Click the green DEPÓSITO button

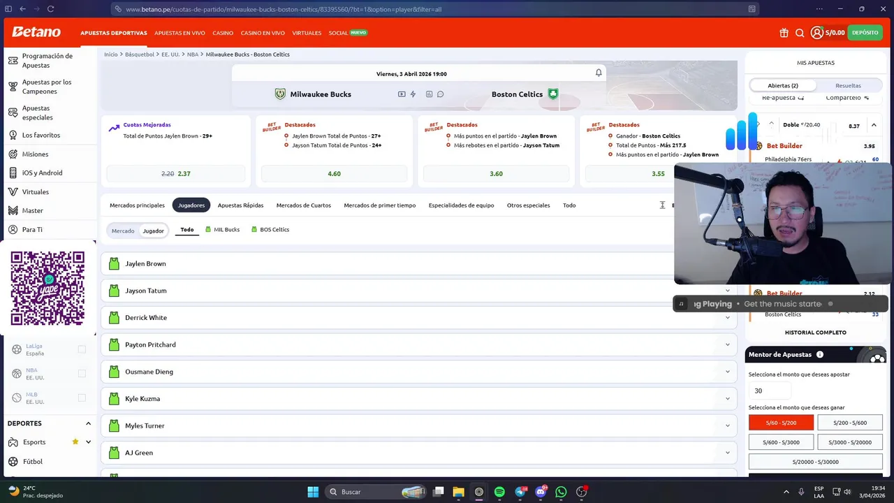click(865, 33)
